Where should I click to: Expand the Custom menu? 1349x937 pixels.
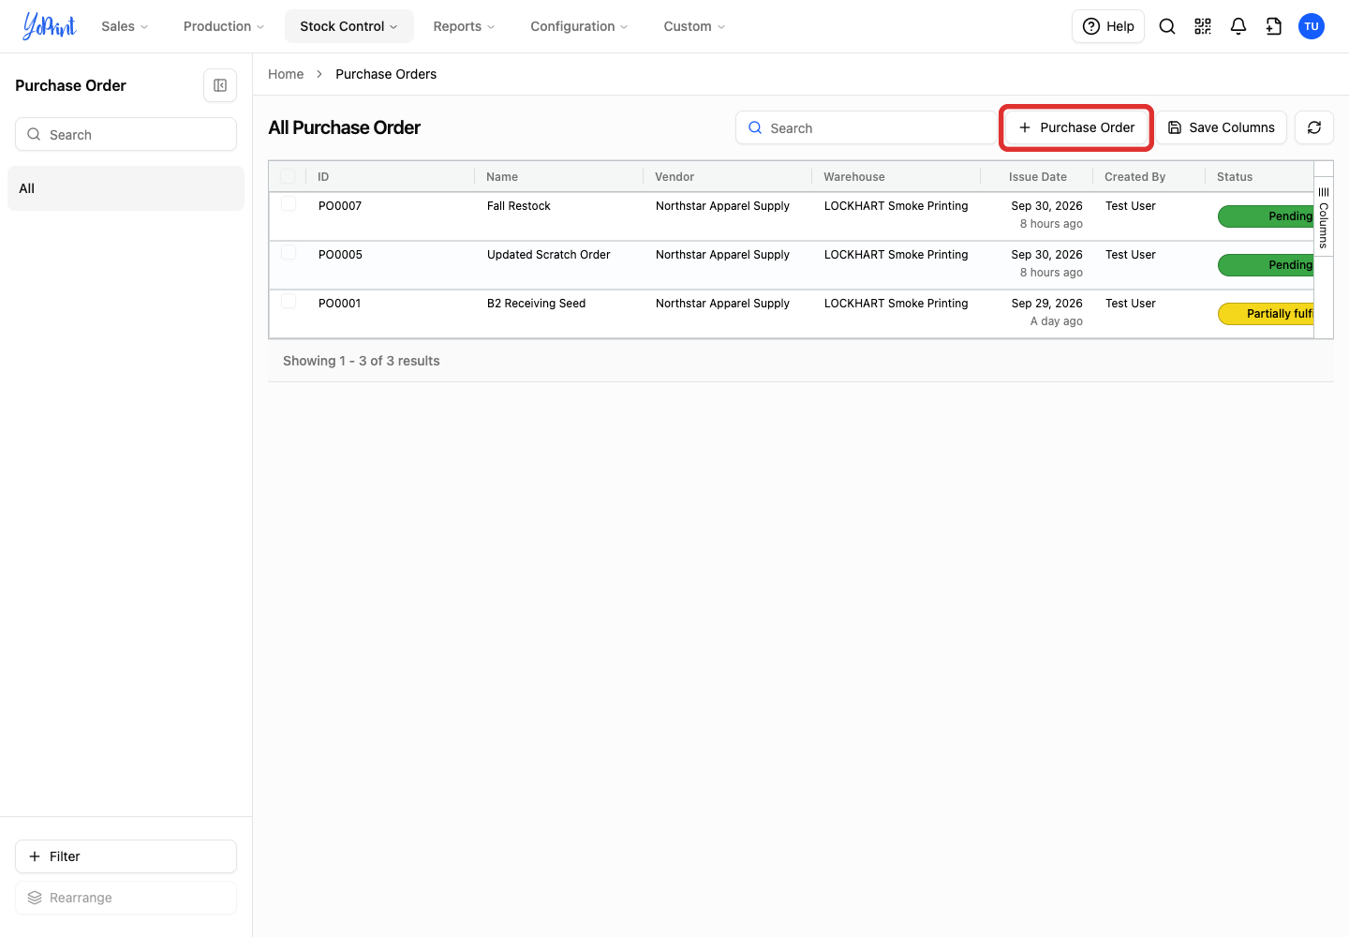(x=694, y=26)
